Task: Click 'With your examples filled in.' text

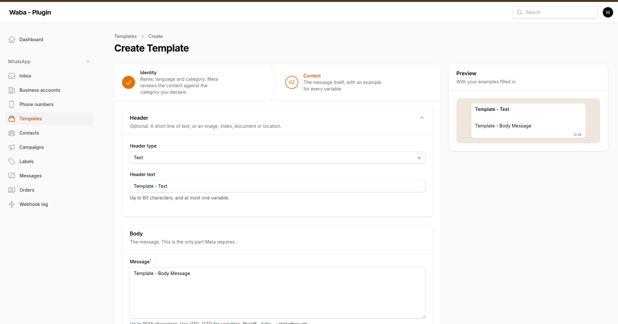Action: [487, 82]
